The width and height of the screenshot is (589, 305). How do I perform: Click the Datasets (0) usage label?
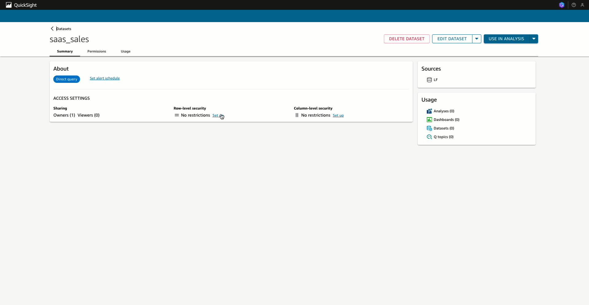click(444, 128)
